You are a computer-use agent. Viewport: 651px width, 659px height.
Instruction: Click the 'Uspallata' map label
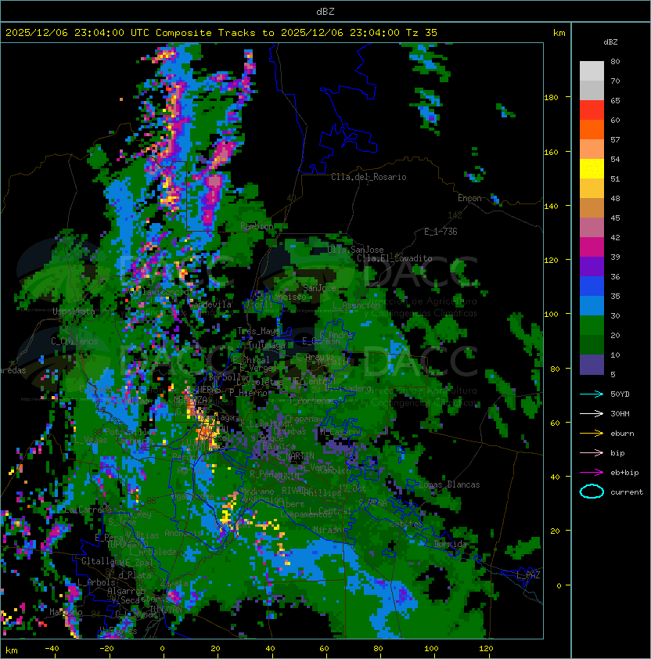tap(74, 311)
